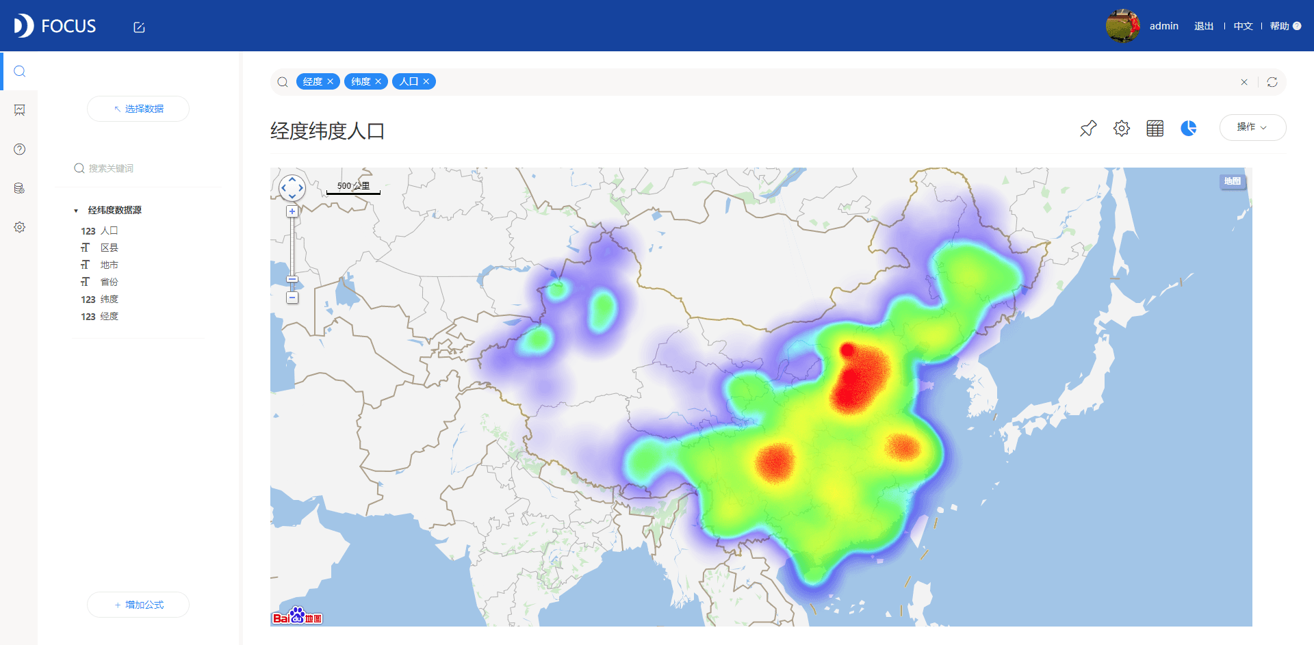Screen dimensions: 1314x645
Task: Click the 地图 map type button
Action: [1233, 181]
